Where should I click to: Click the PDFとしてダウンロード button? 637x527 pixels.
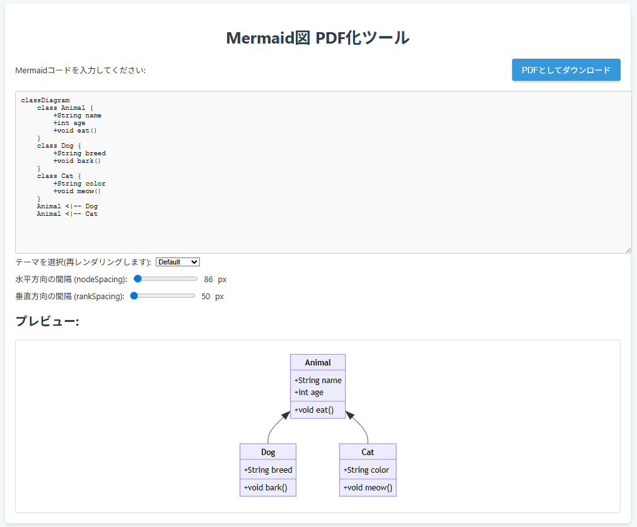(566, 70)
